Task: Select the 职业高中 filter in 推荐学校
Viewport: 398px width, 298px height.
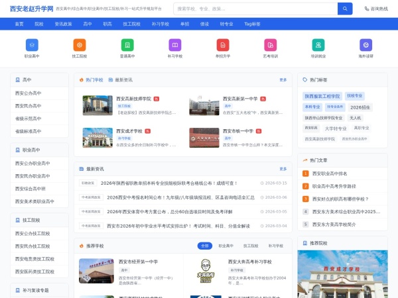Action: pos(226,246)
